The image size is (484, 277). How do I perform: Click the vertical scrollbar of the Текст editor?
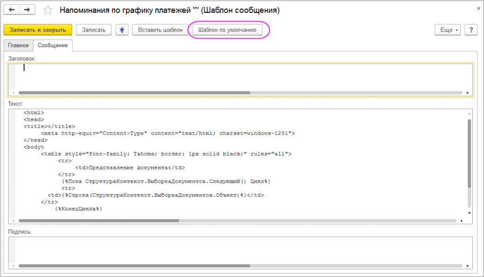[x=469, y=153]
